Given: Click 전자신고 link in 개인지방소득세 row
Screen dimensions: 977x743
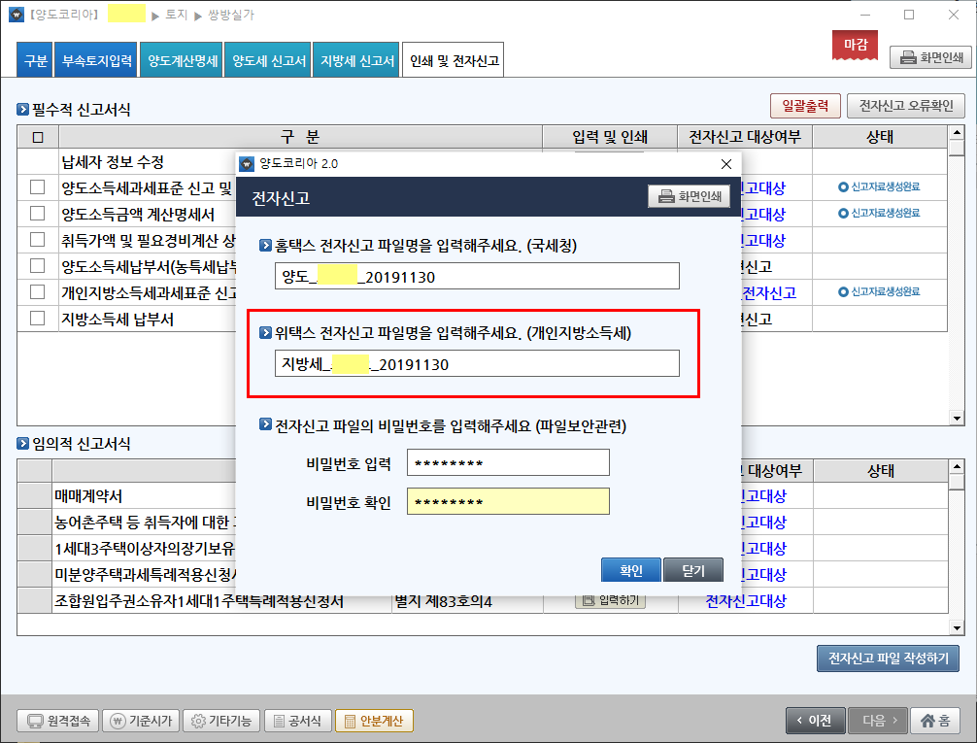Looking at the screenshot, I should tap(769, 292).
